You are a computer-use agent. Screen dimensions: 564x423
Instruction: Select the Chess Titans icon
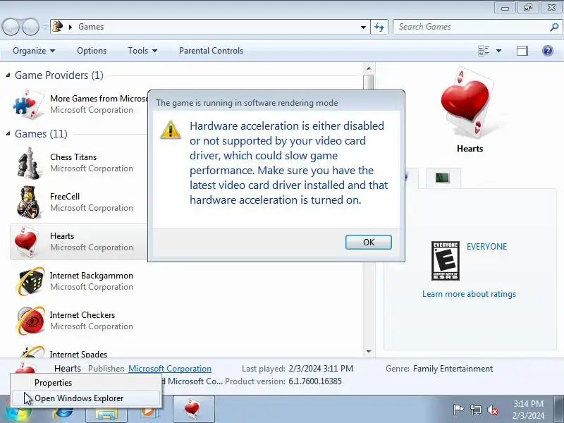pyautogui.click(x=28, y=163)
